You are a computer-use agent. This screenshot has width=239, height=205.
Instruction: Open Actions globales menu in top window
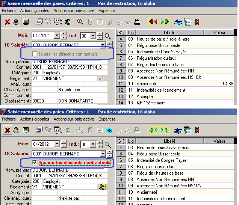point(35,11)
